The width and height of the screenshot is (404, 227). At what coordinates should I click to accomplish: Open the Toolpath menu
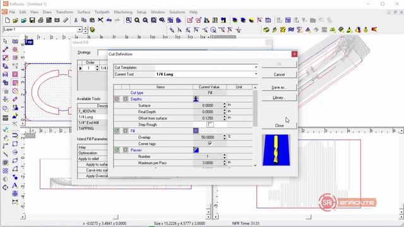click(102, 12)
